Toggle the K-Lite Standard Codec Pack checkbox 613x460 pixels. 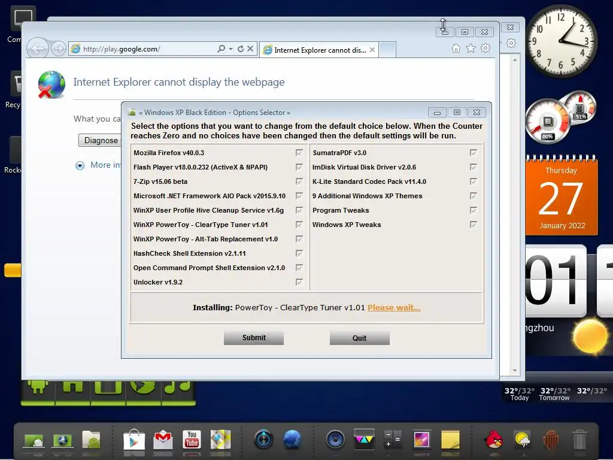[x=473, y=181]
